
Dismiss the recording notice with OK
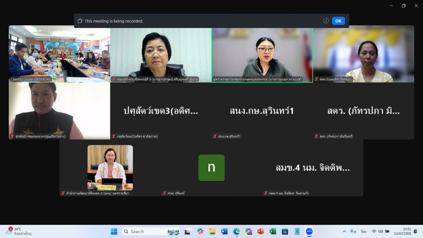coord(338,21)
